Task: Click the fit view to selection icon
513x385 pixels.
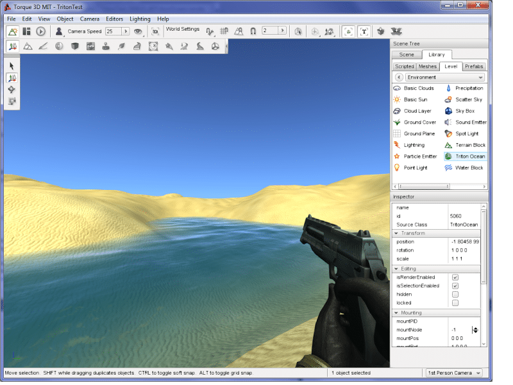Action: click(155, 31)
